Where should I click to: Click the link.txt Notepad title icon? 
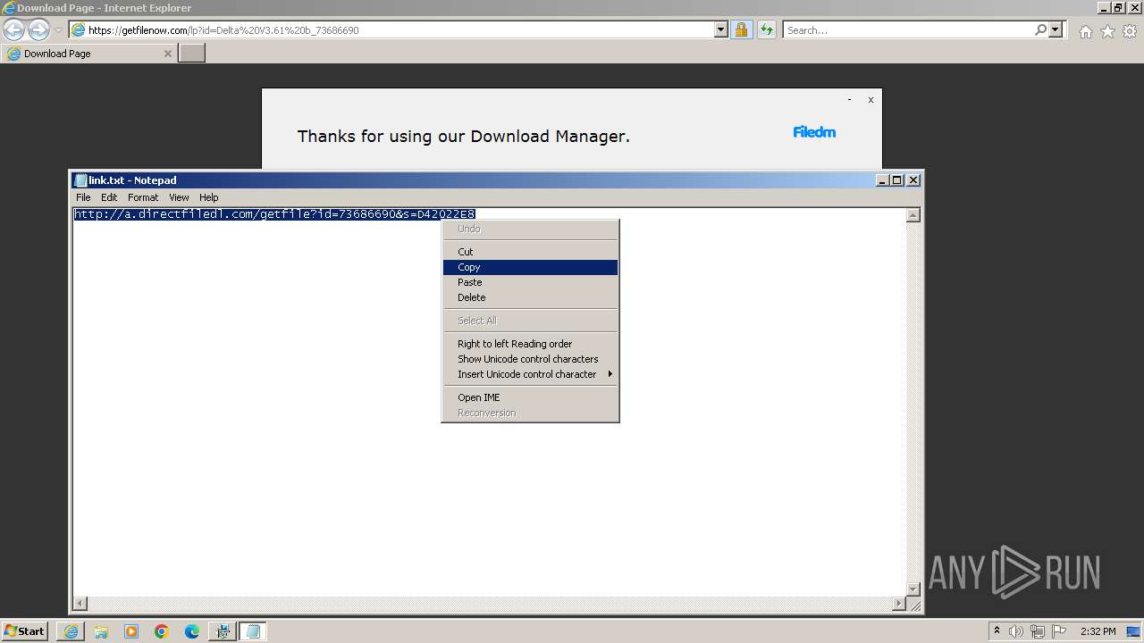tap(80, 180)
